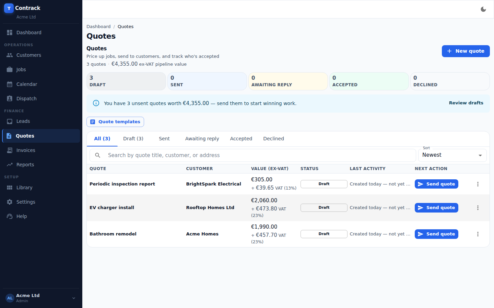Open Invoices sidebar icon
This screenshot has width=494, height=308.
pos(10,150)
